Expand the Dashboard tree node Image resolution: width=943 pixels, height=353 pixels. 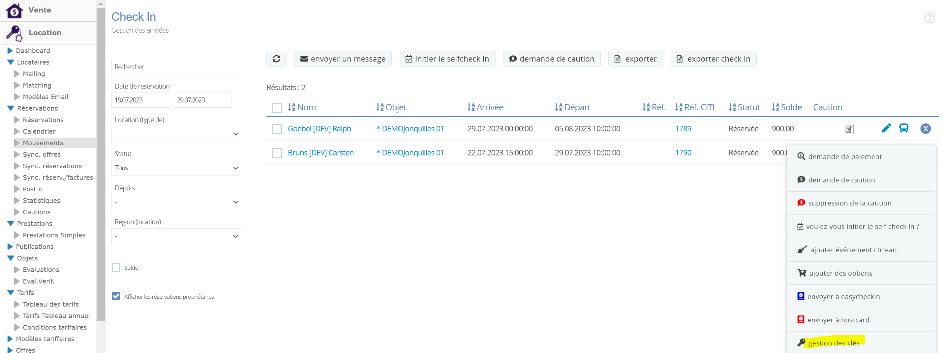tap(10, 50)
